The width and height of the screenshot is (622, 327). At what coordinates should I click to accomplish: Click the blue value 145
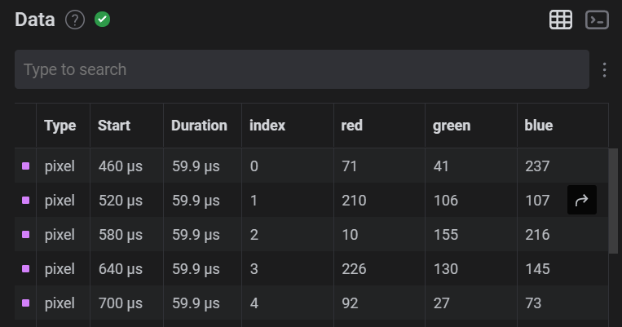click(537, 269)
